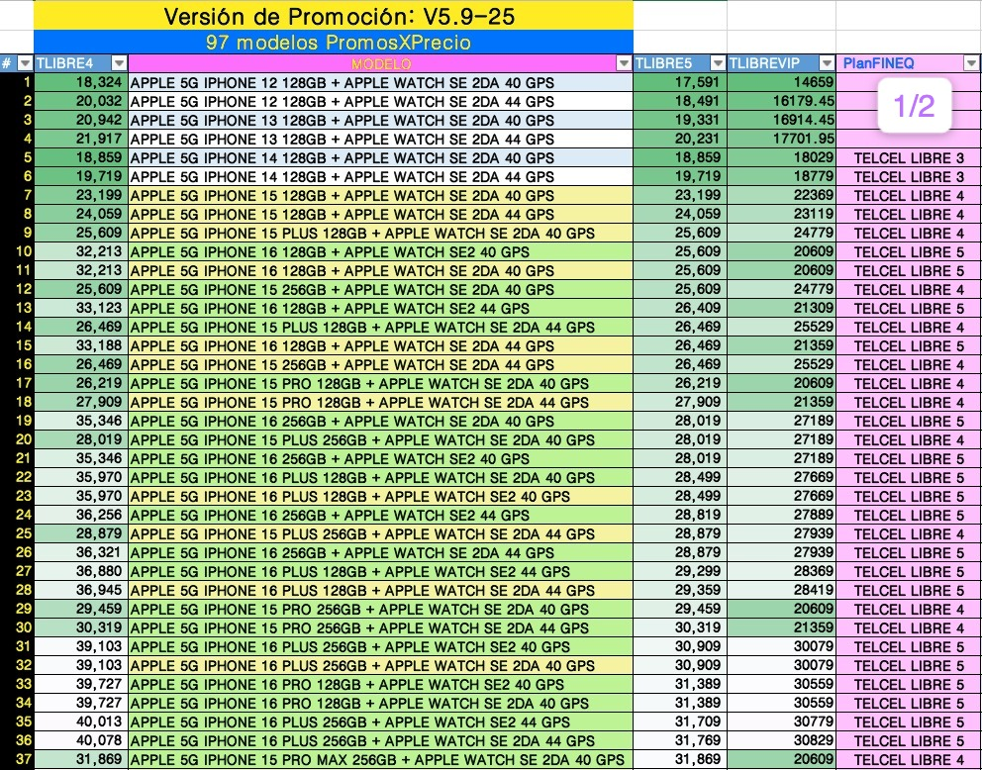Viewport: 982px width, 770px height.
Task: Select TLIBRE4 value 21,917
Action: click(81, 139)
